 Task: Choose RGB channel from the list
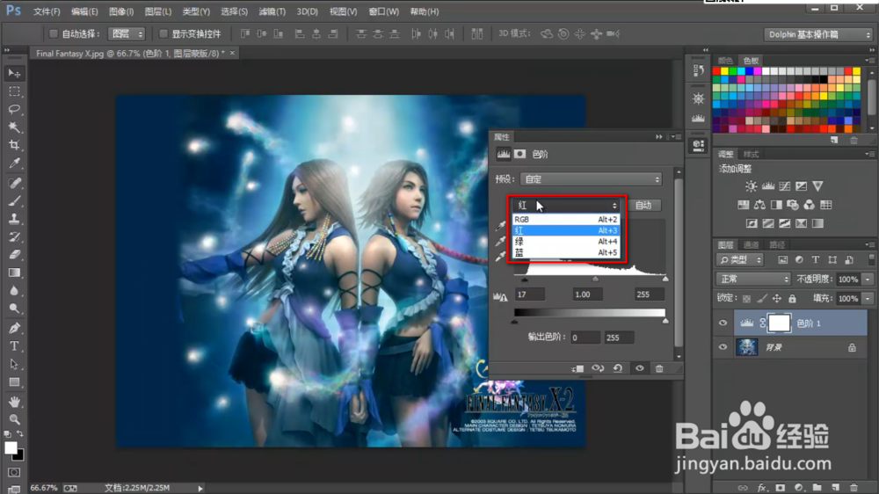pyautogui.click(x=565, y=220)
